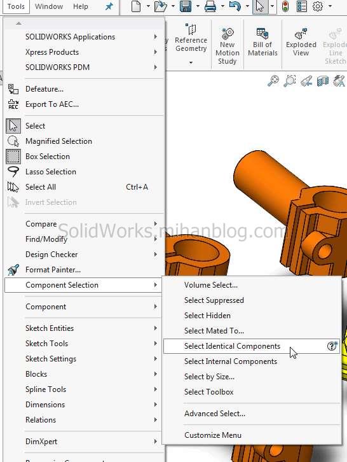
Task: Choose Select Hidden option
Action: click(x=252, y=316)
